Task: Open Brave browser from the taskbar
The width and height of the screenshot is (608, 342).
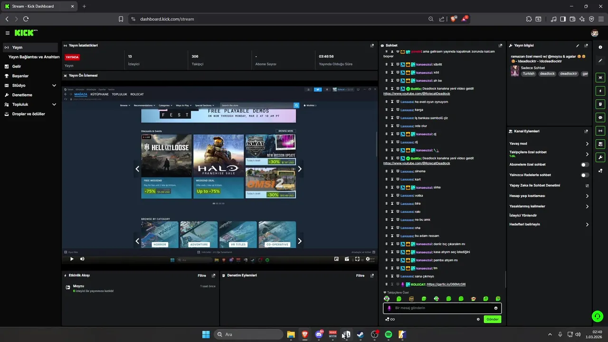Action: [x=305, y=334]
